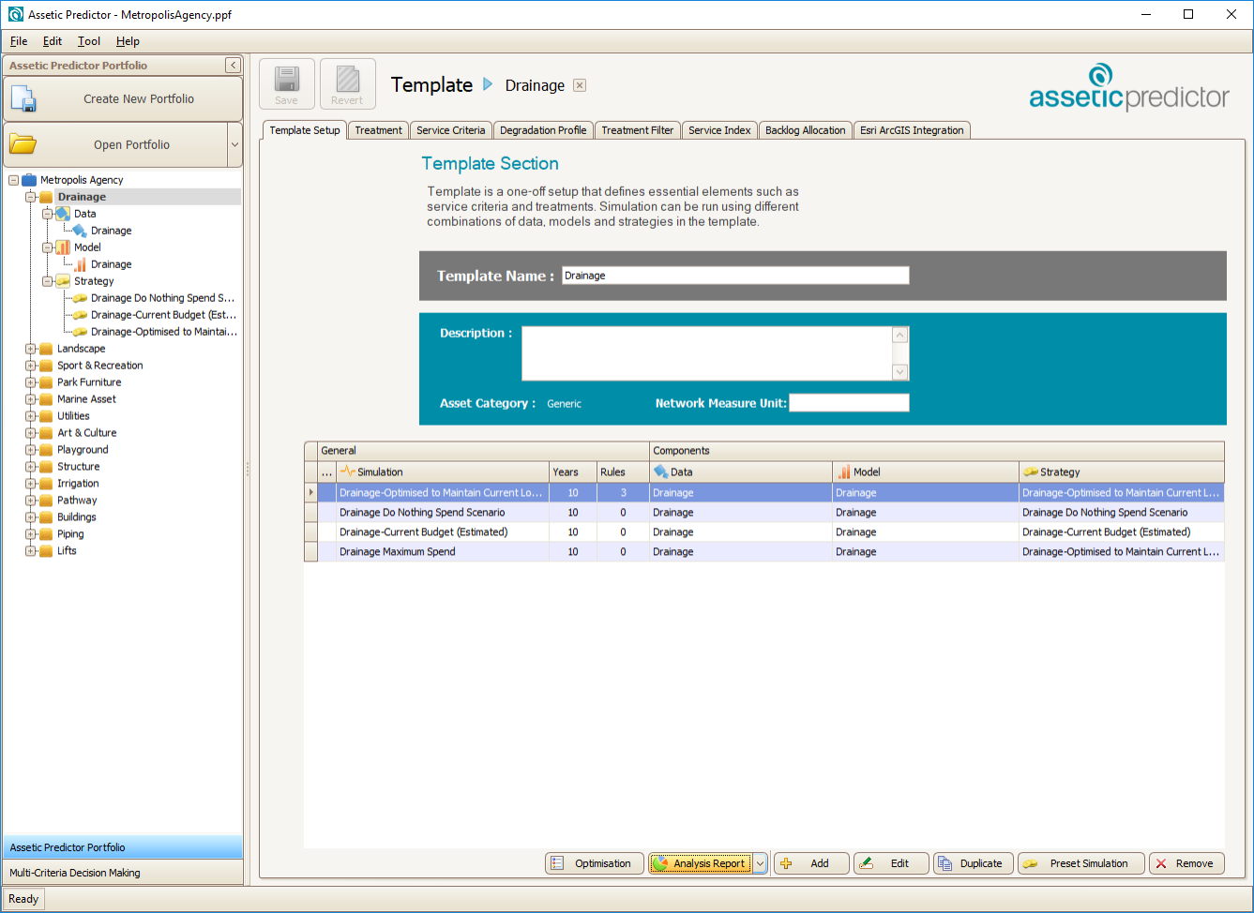Click the Network Measure Unit input field

849,403
